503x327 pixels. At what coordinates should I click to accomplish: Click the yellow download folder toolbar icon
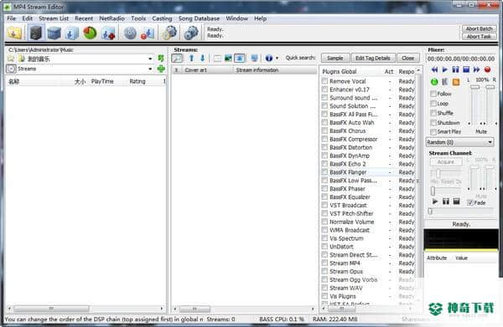[14, 33]
